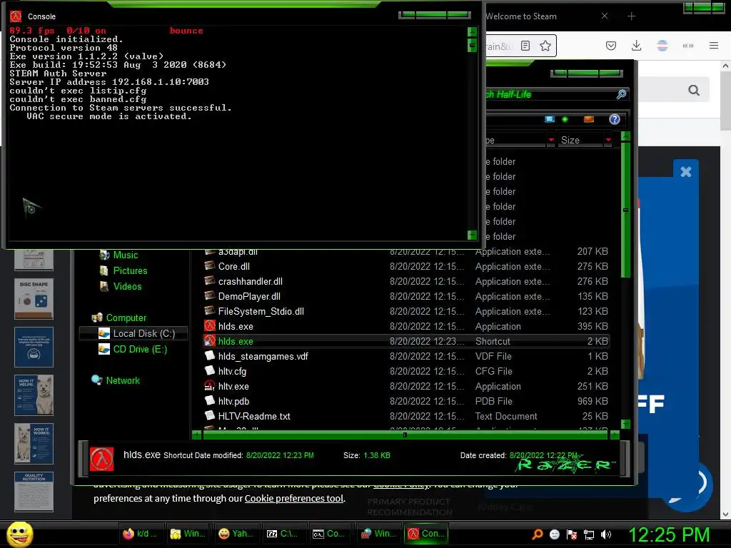
Task: Click the tray round messenger face icon
Action: [x=554, y=534]
